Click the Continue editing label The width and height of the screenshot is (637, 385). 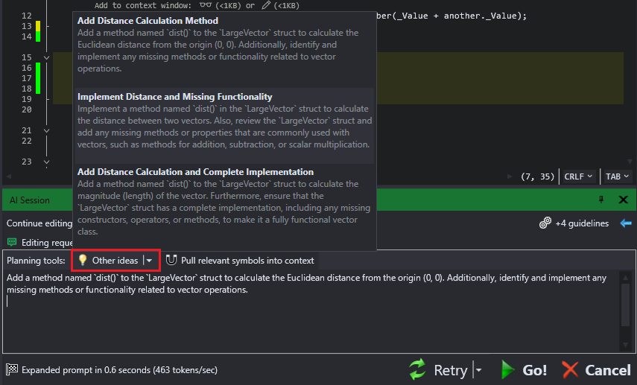click(39, 223)
